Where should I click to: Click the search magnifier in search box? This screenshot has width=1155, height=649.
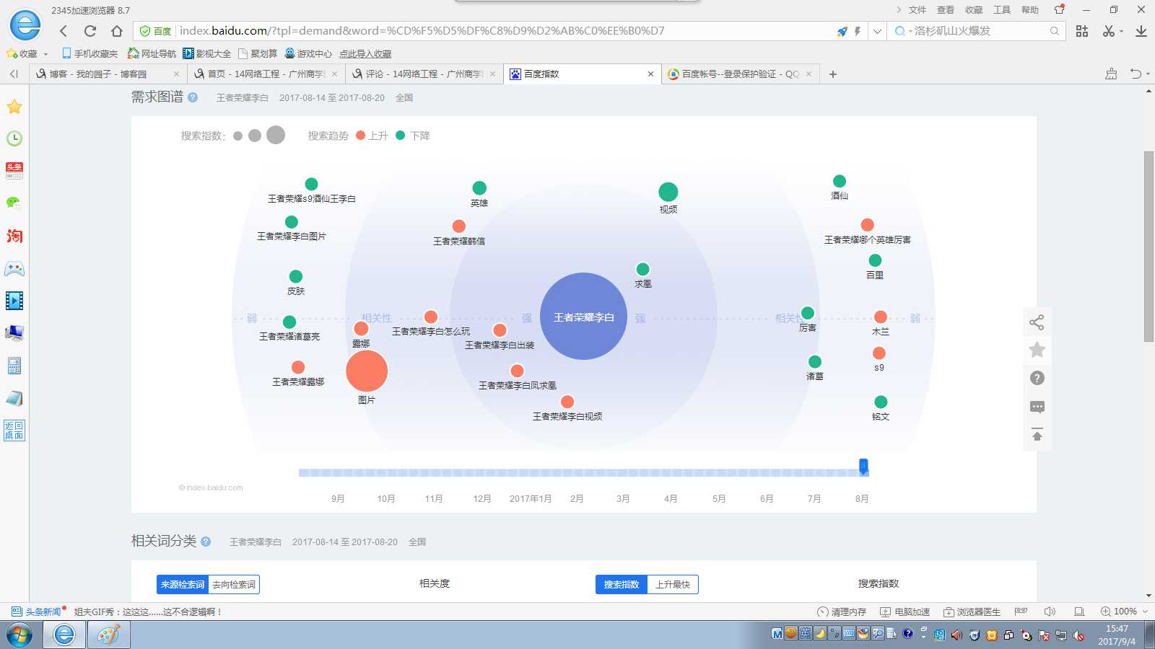point(1055,31)
